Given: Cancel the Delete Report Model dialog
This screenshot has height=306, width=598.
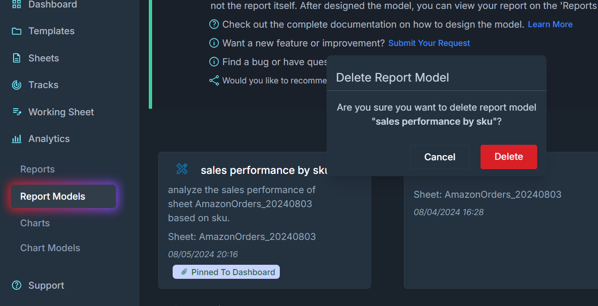Looking at the screenshot, I should click(x=440, y=157).
